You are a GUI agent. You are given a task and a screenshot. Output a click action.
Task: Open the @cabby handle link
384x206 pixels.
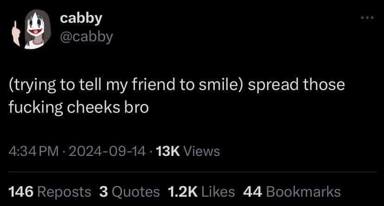click(x=86, y=37)
